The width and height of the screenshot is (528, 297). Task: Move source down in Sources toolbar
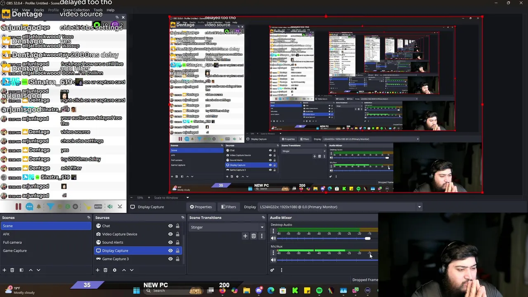pos(132,270)
